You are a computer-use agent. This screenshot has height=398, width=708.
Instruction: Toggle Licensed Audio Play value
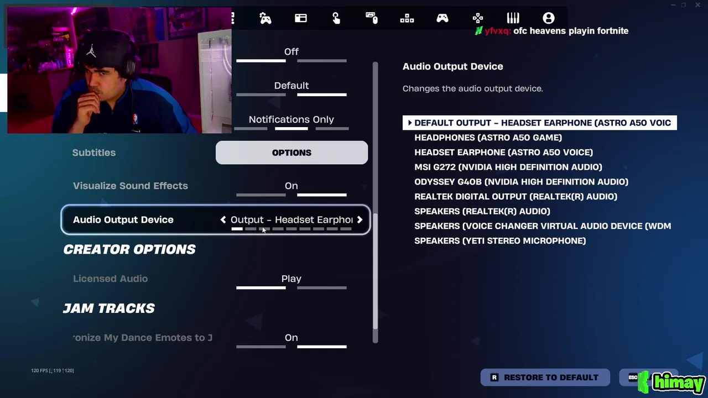coord(291,281)
